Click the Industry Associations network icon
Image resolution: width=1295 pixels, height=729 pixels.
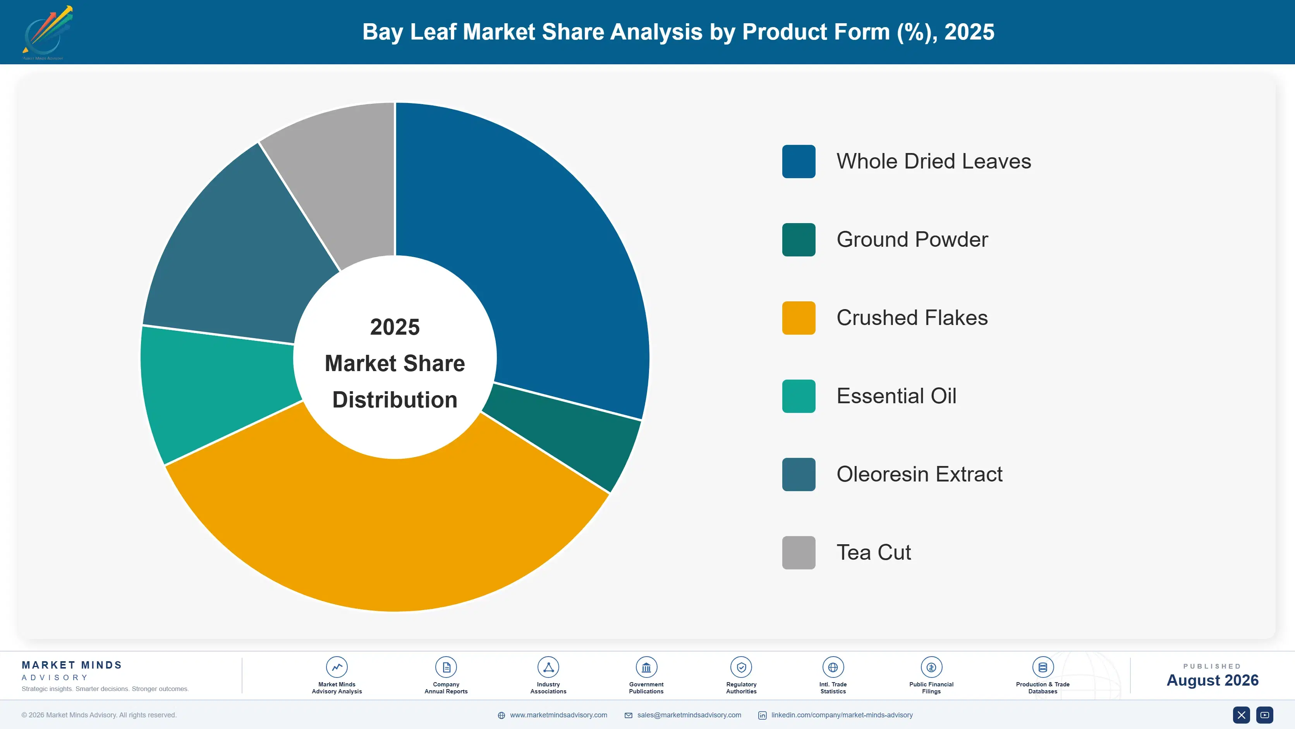[x=548, y=667]
